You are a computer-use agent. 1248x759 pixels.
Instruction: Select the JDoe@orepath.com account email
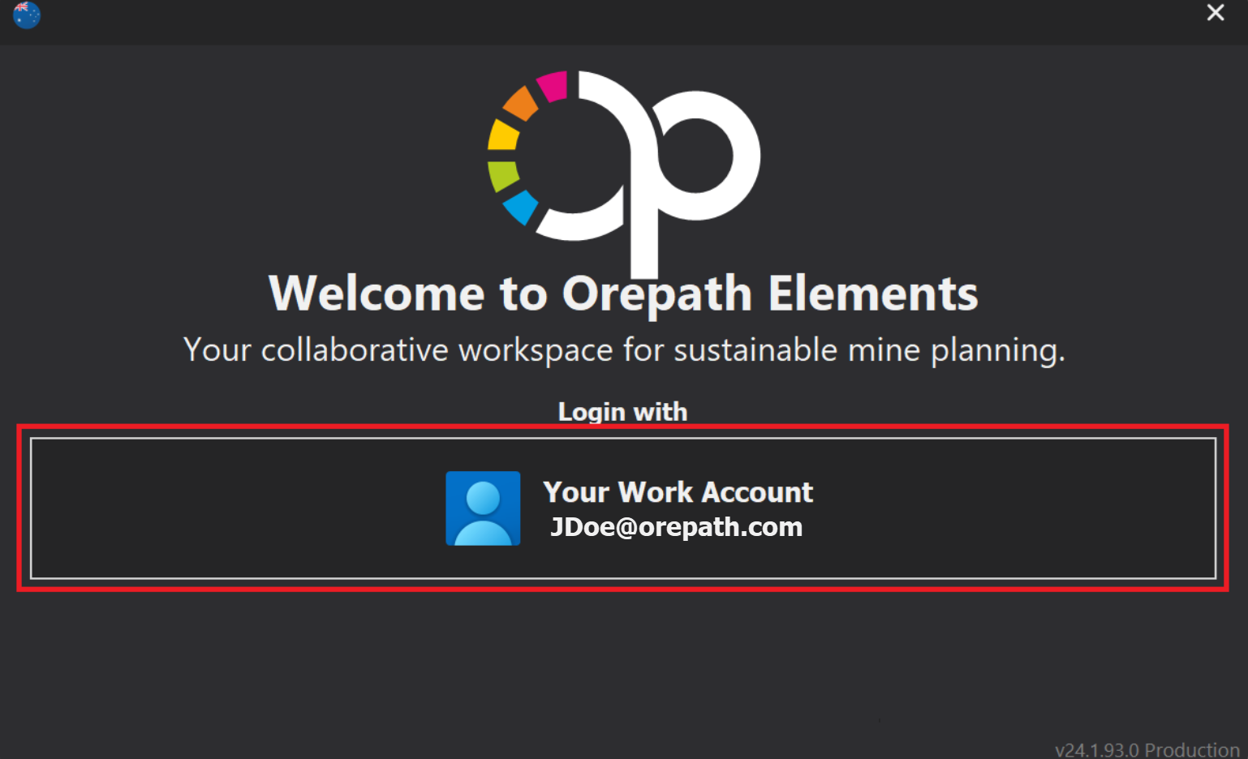coord(676,527)
